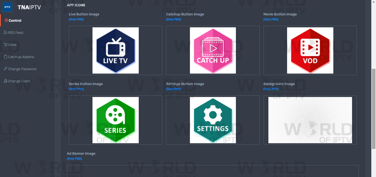Click Only PNG note under Live Button Image

point(76,19)
